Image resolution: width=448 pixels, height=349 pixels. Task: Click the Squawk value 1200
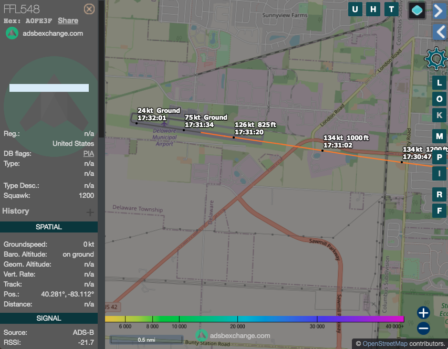[86, 196]
